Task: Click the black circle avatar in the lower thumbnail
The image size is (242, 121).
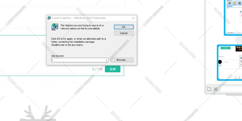Action: (x=220, y=62)
